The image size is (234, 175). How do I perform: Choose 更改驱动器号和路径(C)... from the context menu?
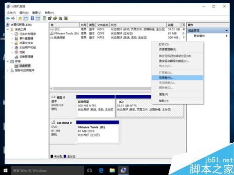177,61
